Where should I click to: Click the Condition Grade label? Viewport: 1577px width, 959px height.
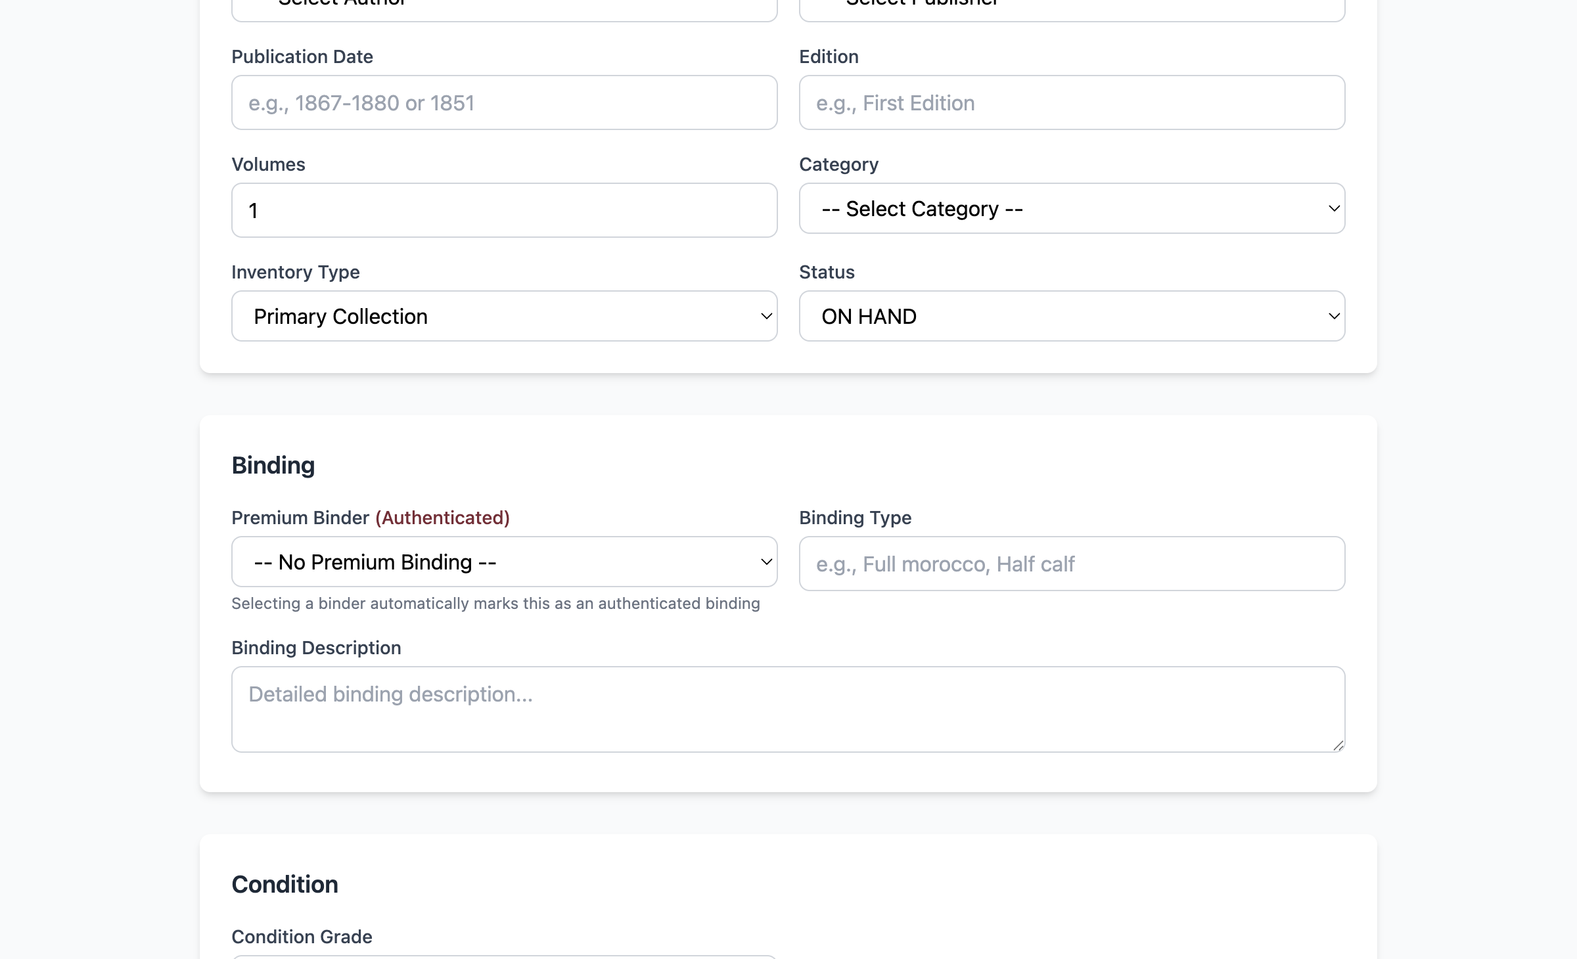tap(302, 937)
